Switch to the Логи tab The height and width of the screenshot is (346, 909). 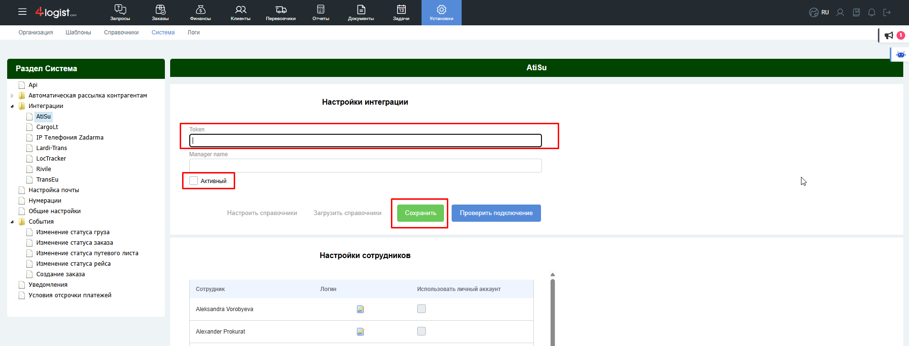194,32
